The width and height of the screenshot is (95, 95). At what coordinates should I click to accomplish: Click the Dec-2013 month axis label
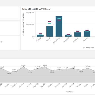click(x=65, y=85)
